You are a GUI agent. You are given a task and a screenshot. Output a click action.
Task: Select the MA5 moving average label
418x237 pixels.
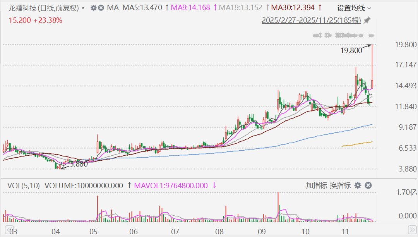pos(143,8)
